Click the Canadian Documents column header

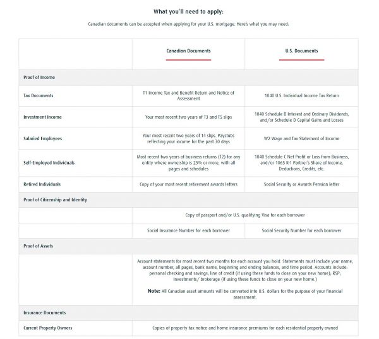[188, 51]
